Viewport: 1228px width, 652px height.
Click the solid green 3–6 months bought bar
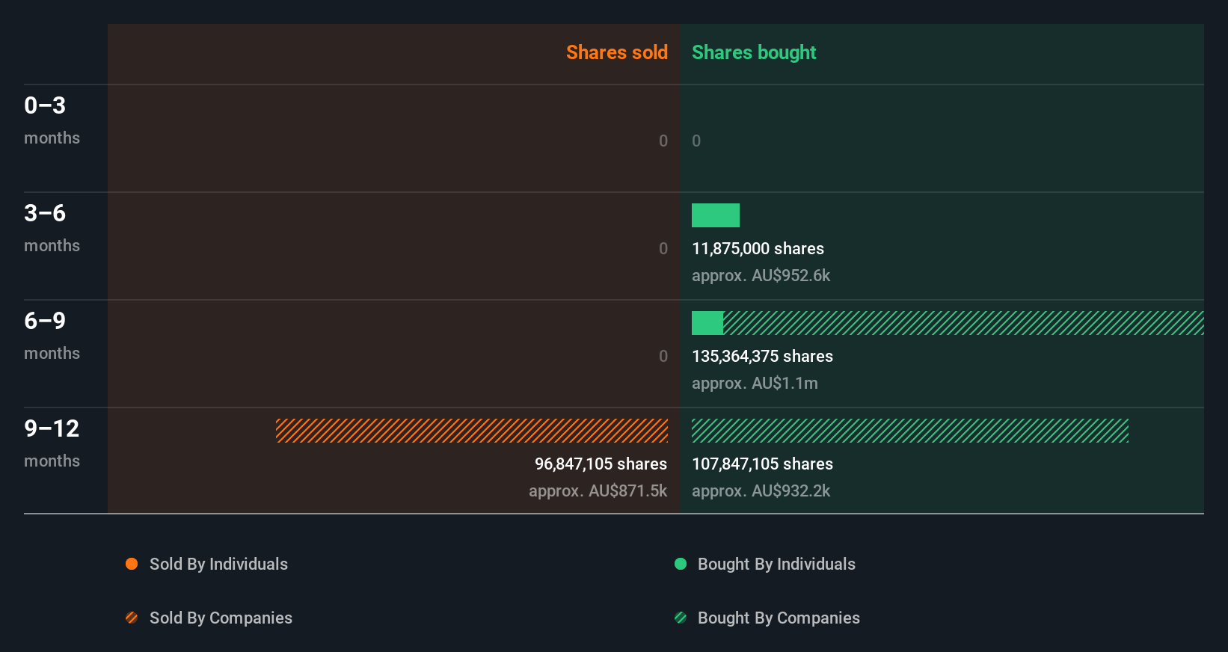pyautogui.click(x=715, y=215)
